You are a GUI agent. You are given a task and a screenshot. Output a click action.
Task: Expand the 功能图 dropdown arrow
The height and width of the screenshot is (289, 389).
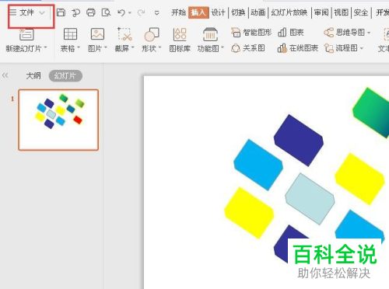click(x=223, y=48)
